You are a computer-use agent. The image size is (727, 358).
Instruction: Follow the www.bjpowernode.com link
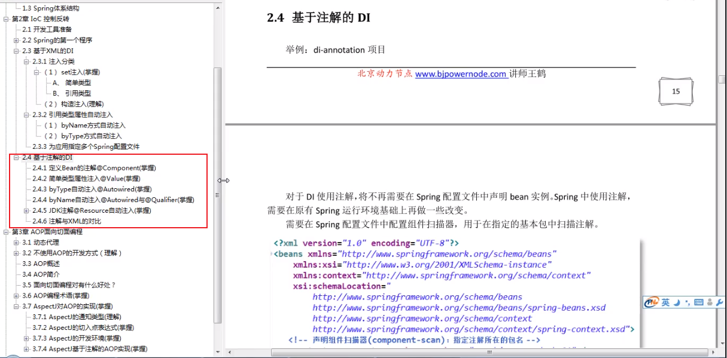click(461, 74)
